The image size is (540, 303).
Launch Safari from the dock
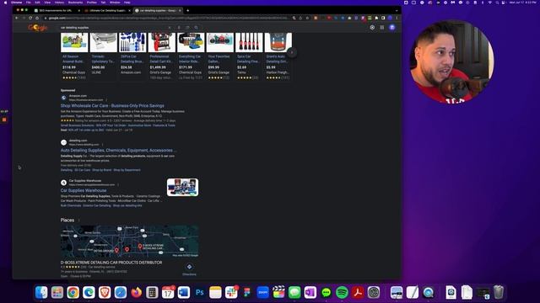point(121,292)
